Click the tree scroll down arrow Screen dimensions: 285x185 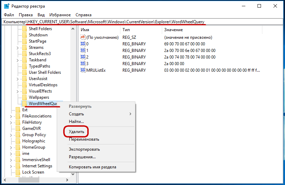pos(73,174)
